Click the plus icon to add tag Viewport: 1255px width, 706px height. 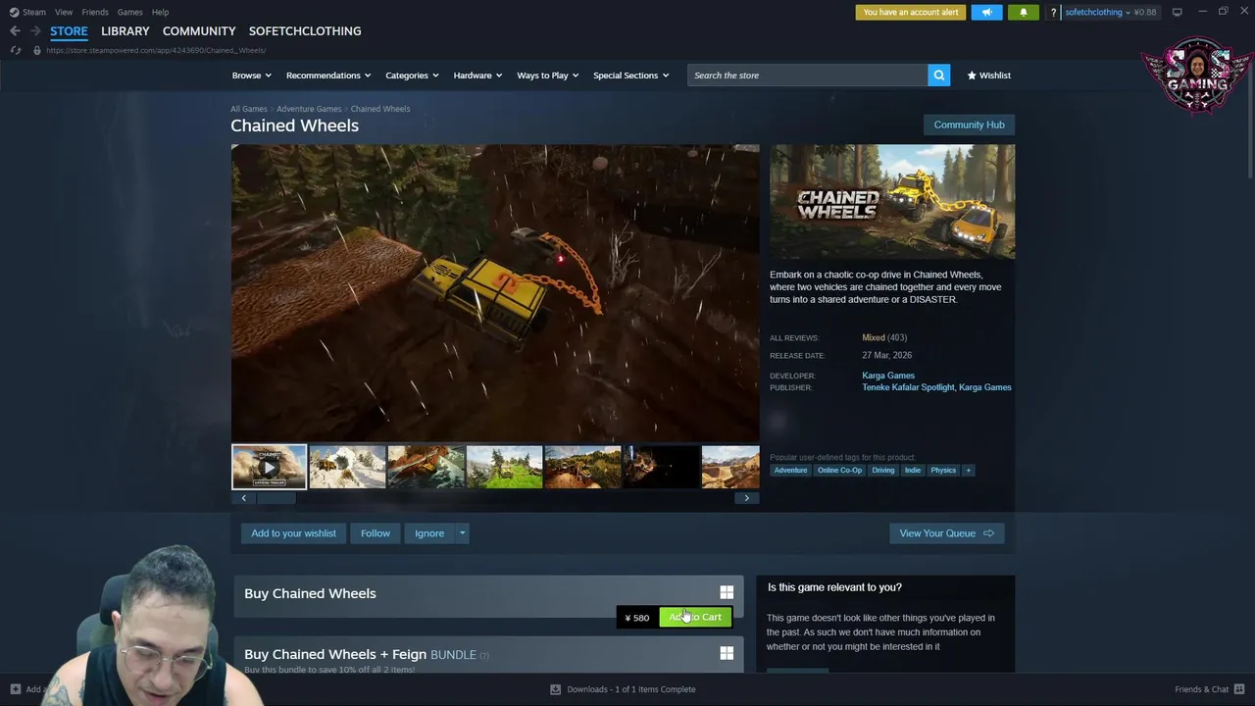pos(968,471)
